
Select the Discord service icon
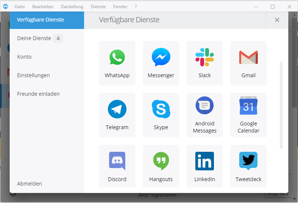click(117, 161)
